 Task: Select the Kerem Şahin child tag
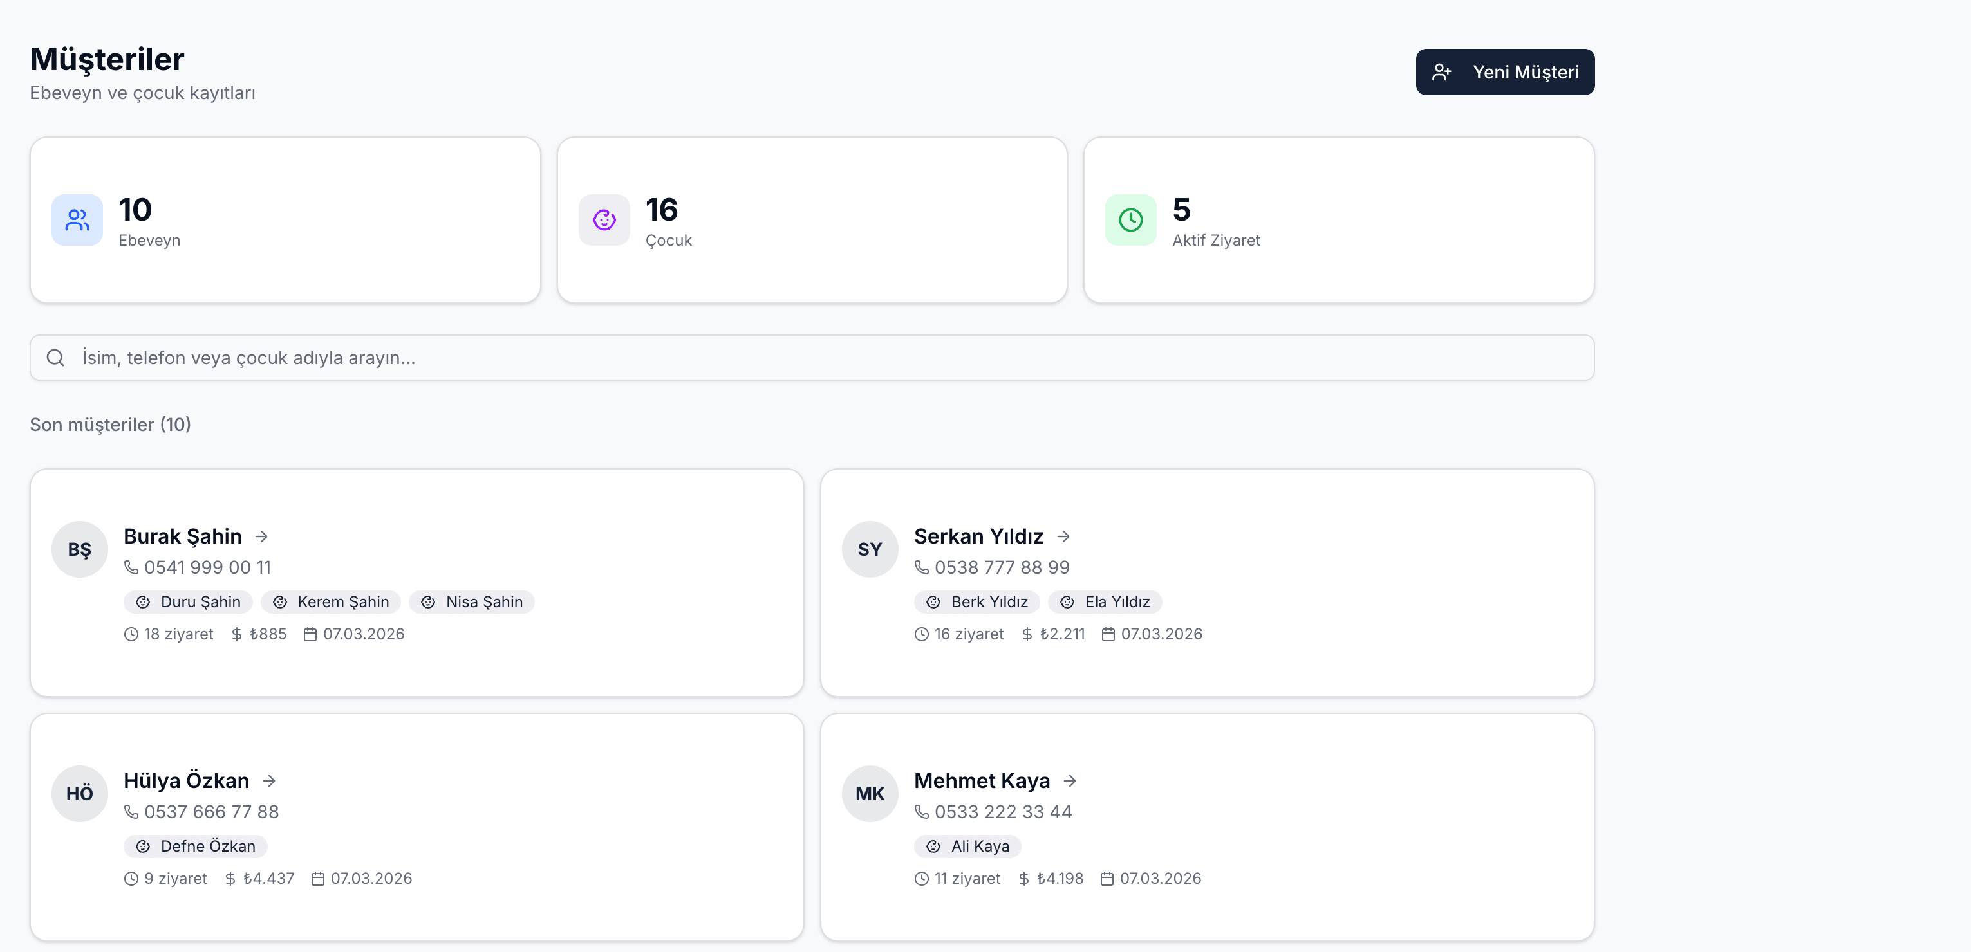pyautogui.click(x=331, y=602)
